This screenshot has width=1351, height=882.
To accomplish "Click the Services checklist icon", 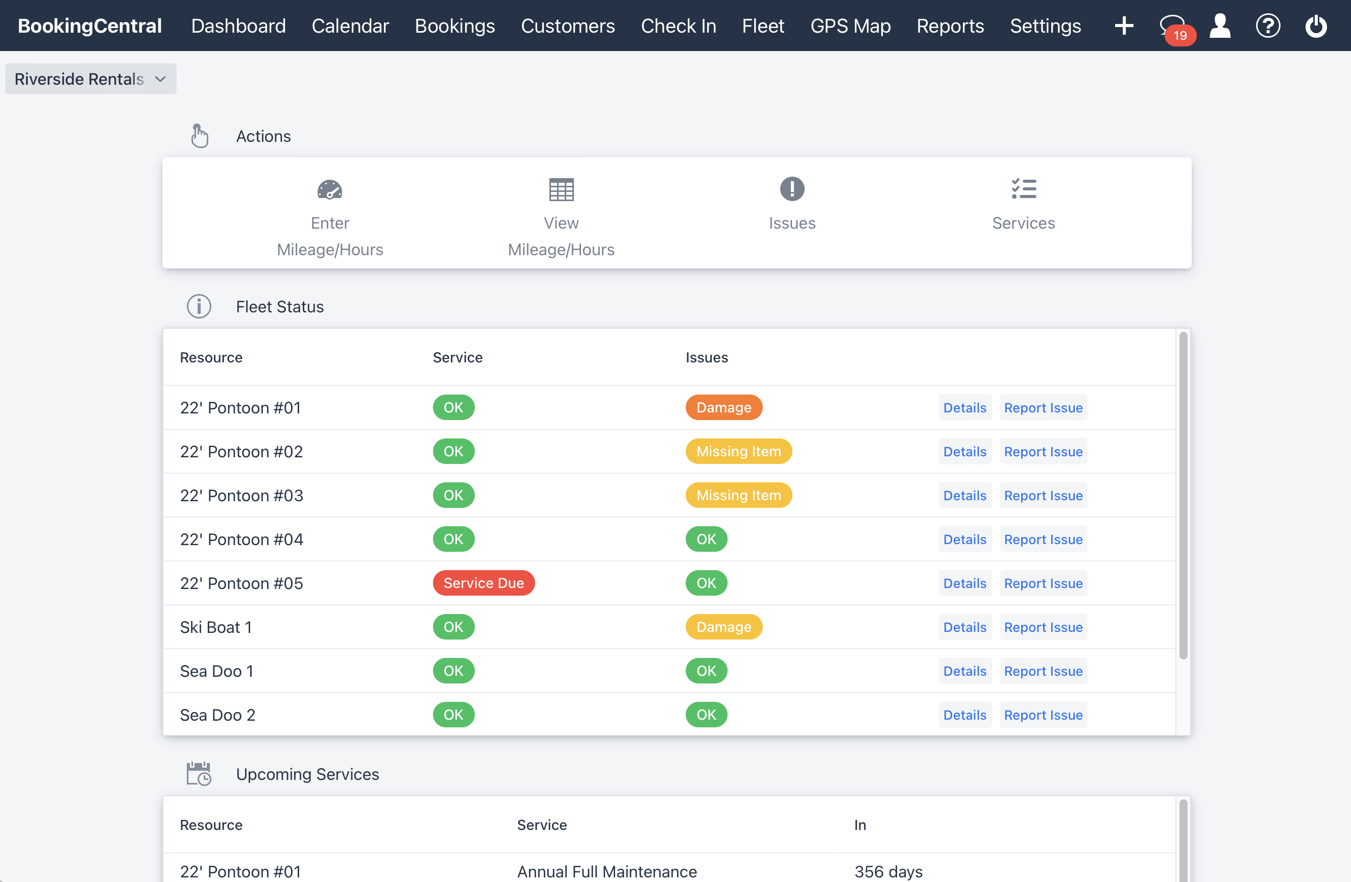I will click(1024, 189).
